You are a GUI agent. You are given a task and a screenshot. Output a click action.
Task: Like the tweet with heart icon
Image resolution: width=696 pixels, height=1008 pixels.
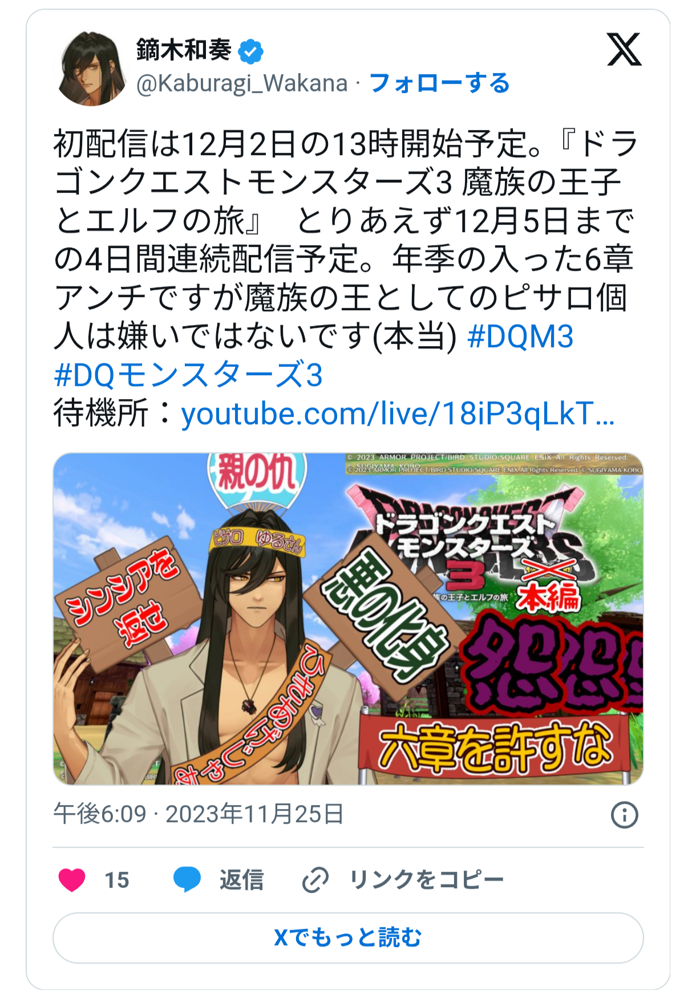tap(72, 880)
